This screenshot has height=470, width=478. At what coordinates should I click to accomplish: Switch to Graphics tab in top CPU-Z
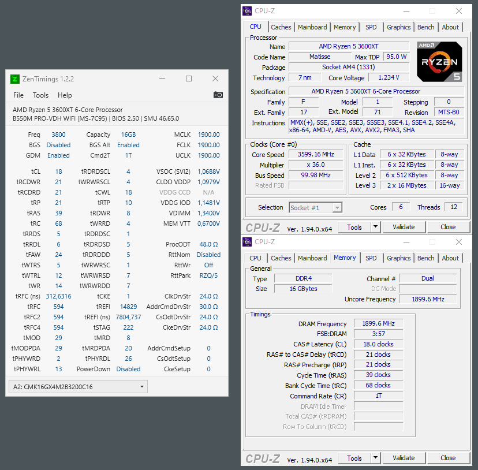[x=398, y=27]
